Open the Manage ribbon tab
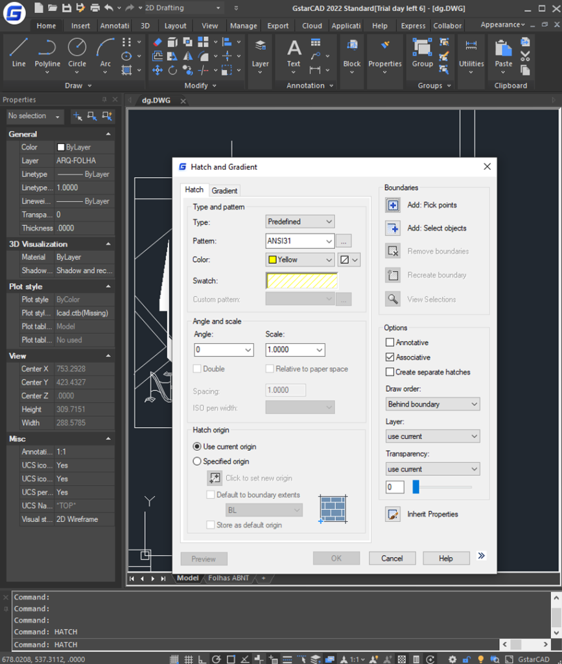The image size is (562, 664). 243,26
